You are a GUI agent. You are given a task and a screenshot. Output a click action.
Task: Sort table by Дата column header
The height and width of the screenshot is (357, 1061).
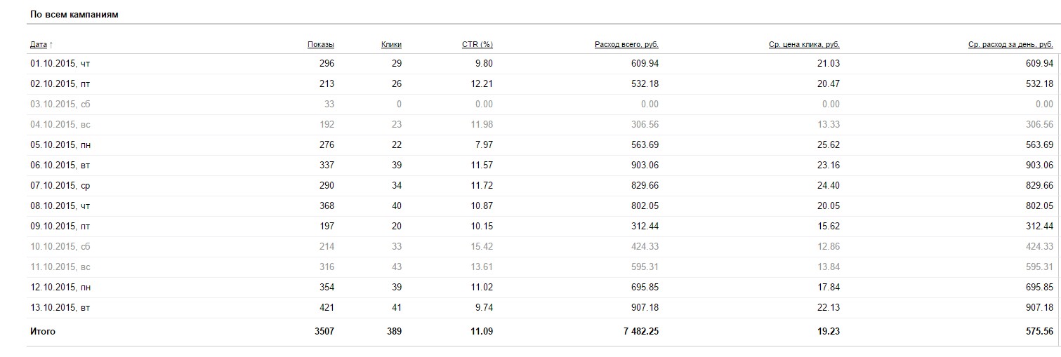[x=39, y=45]
